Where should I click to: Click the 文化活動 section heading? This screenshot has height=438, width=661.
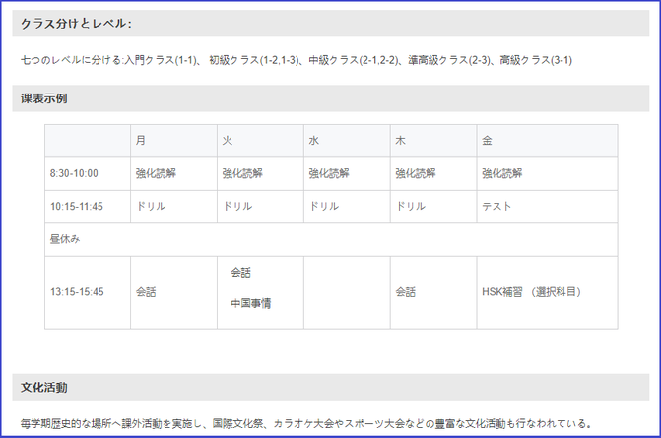tap(44, 388)
